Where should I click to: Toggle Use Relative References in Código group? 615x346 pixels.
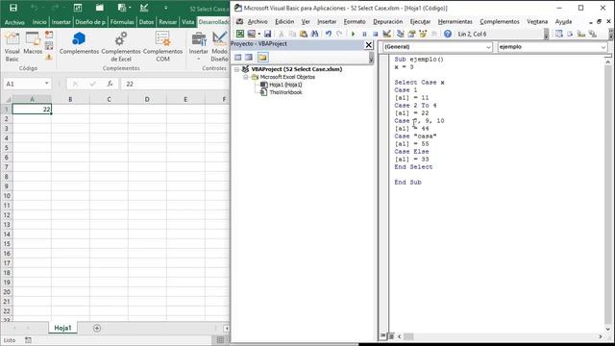tap(49, 46)
